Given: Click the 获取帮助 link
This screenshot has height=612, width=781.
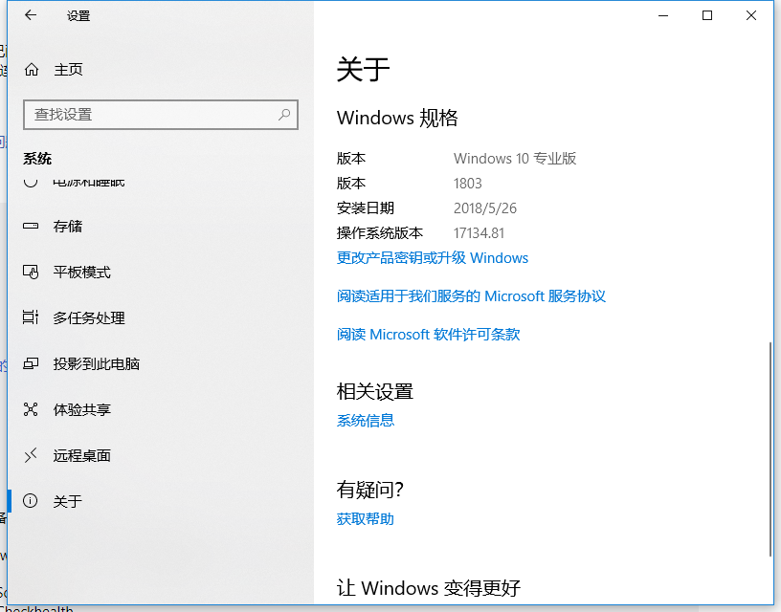Looking at the screenshot, I should tap(366, 519).
